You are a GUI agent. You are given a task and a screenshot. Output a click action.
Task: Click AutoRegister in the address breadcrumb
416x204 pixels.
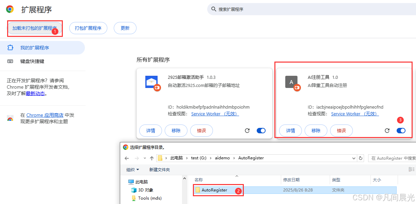pyautogui.click(x=251, y=158)
